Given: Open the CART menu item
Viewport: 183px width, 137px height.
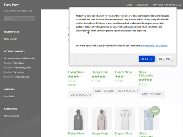Looking at the screenshot, I should click(x=129, y=5).
